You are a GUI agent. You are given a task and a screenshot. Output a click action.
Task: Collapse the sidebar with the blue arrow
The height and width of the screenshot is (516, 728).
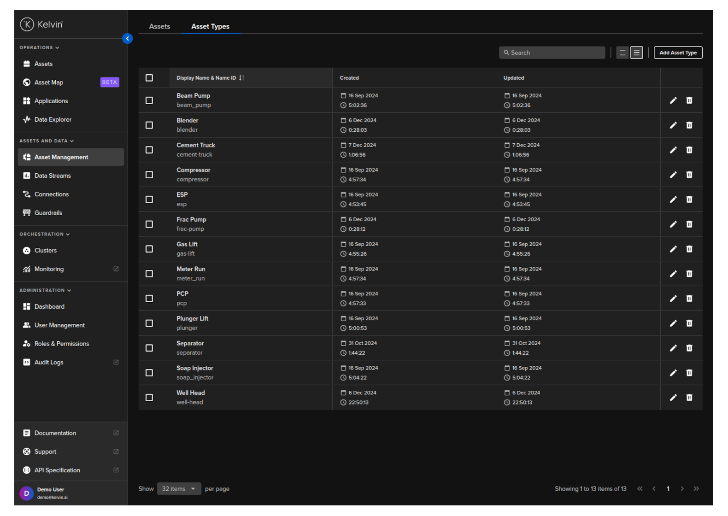pyautogui.click(x=128, y=39)
